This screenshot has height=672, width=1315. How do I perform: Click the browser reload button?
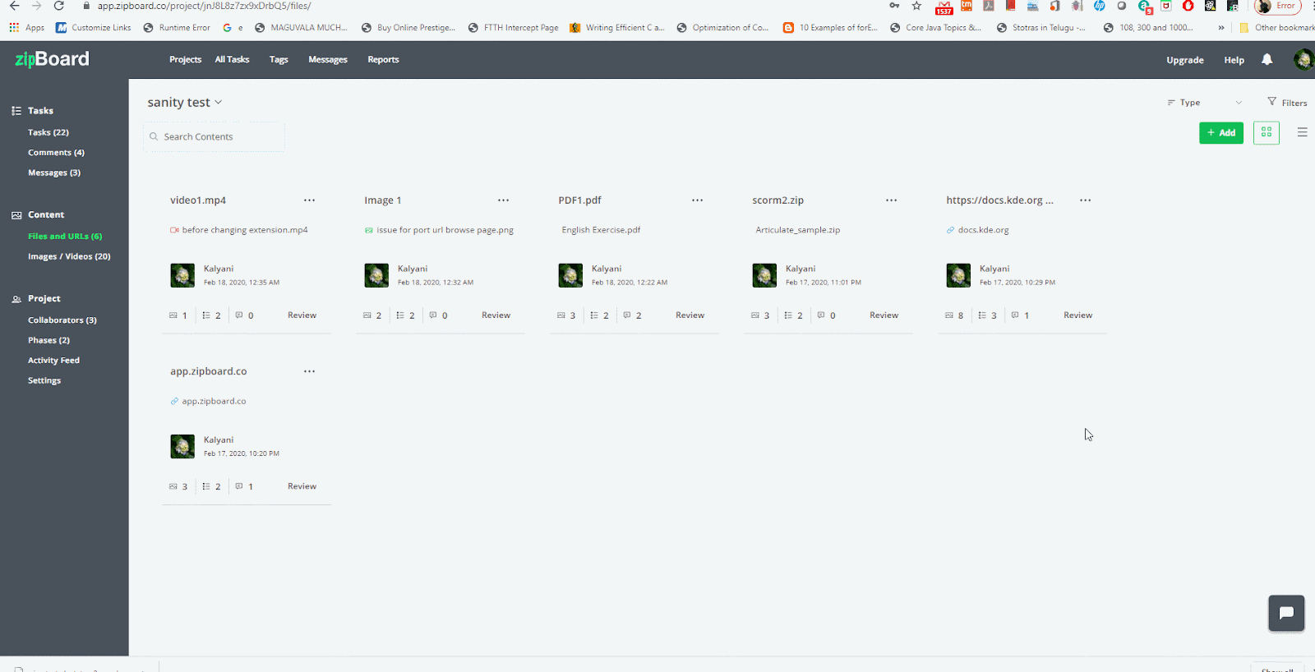click(x=59, y=6)
